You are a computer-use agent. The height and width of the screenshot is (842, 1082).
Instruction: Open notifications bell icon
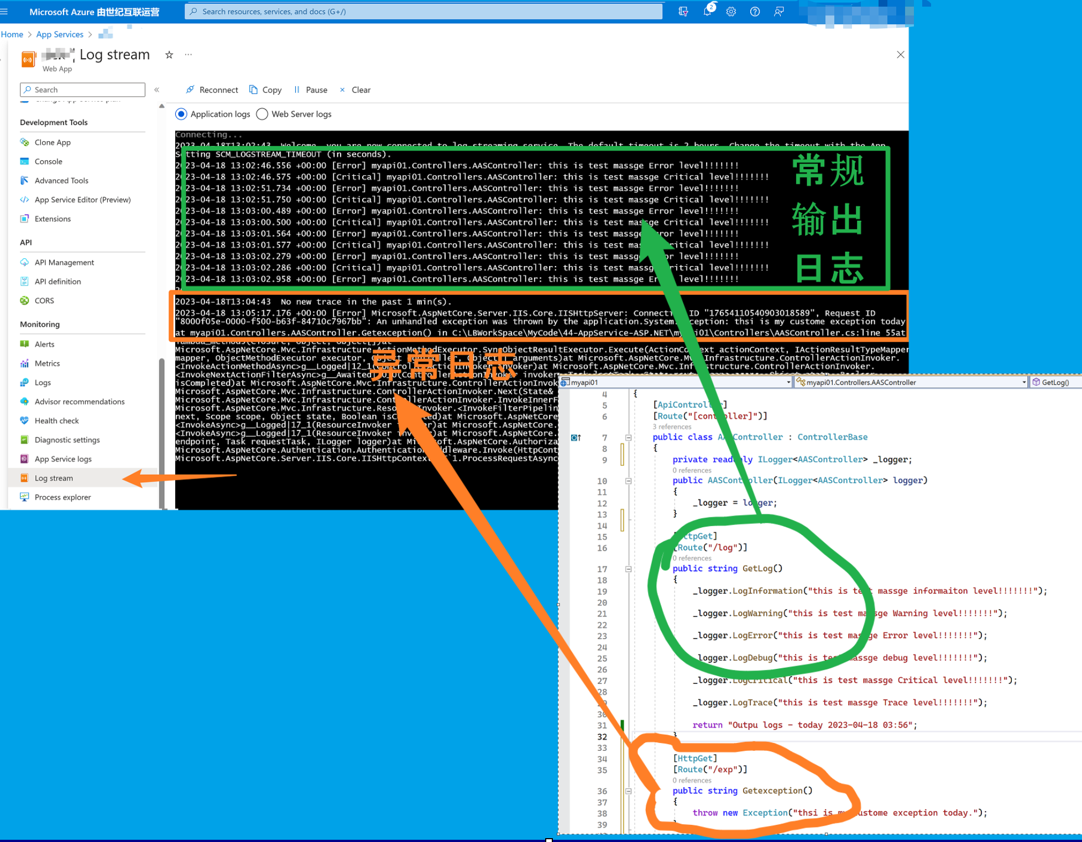coord(707,12)
